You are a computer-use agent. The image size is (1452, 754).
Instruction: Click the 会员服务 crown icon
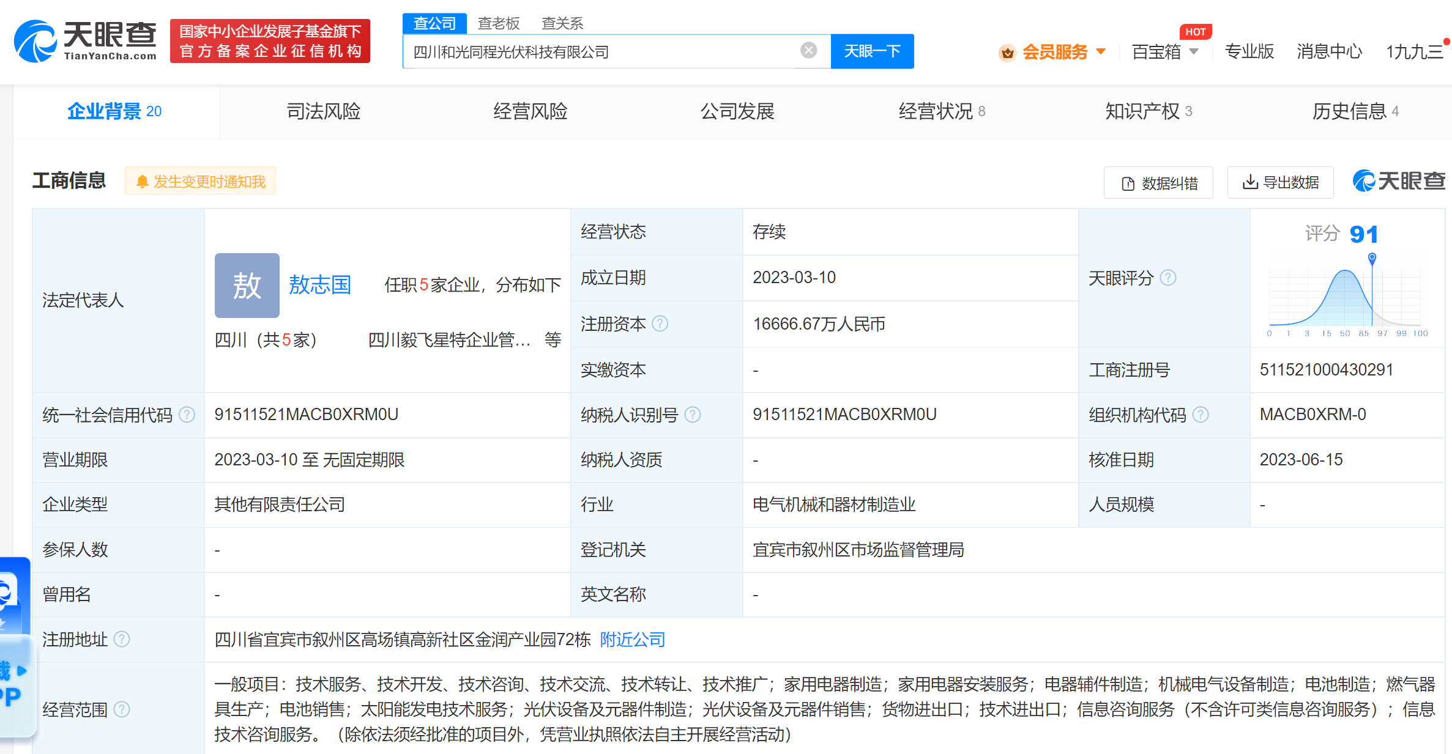pyautogui.click(x=1007, y=53)
